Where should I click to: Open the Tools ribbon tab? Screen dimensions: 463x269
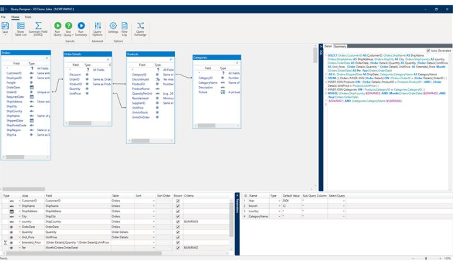pyautogui.click(x=28, y=17)
